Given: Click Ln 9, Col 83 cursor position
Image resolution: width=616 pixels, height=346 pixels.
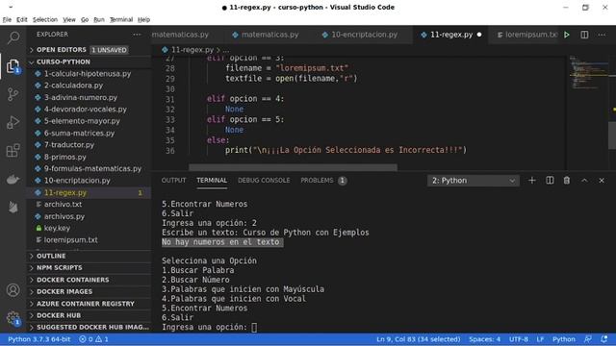Looking at the screenshot, I should click(x=418, y=339).
